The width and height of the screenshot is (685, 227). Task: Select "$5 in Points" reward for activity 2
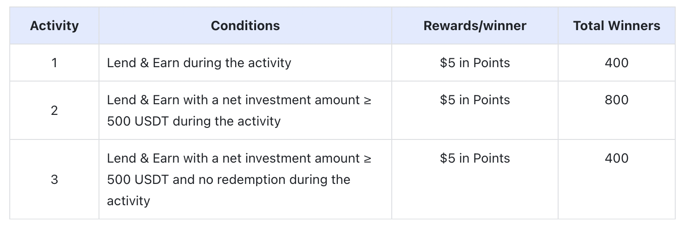474,100
